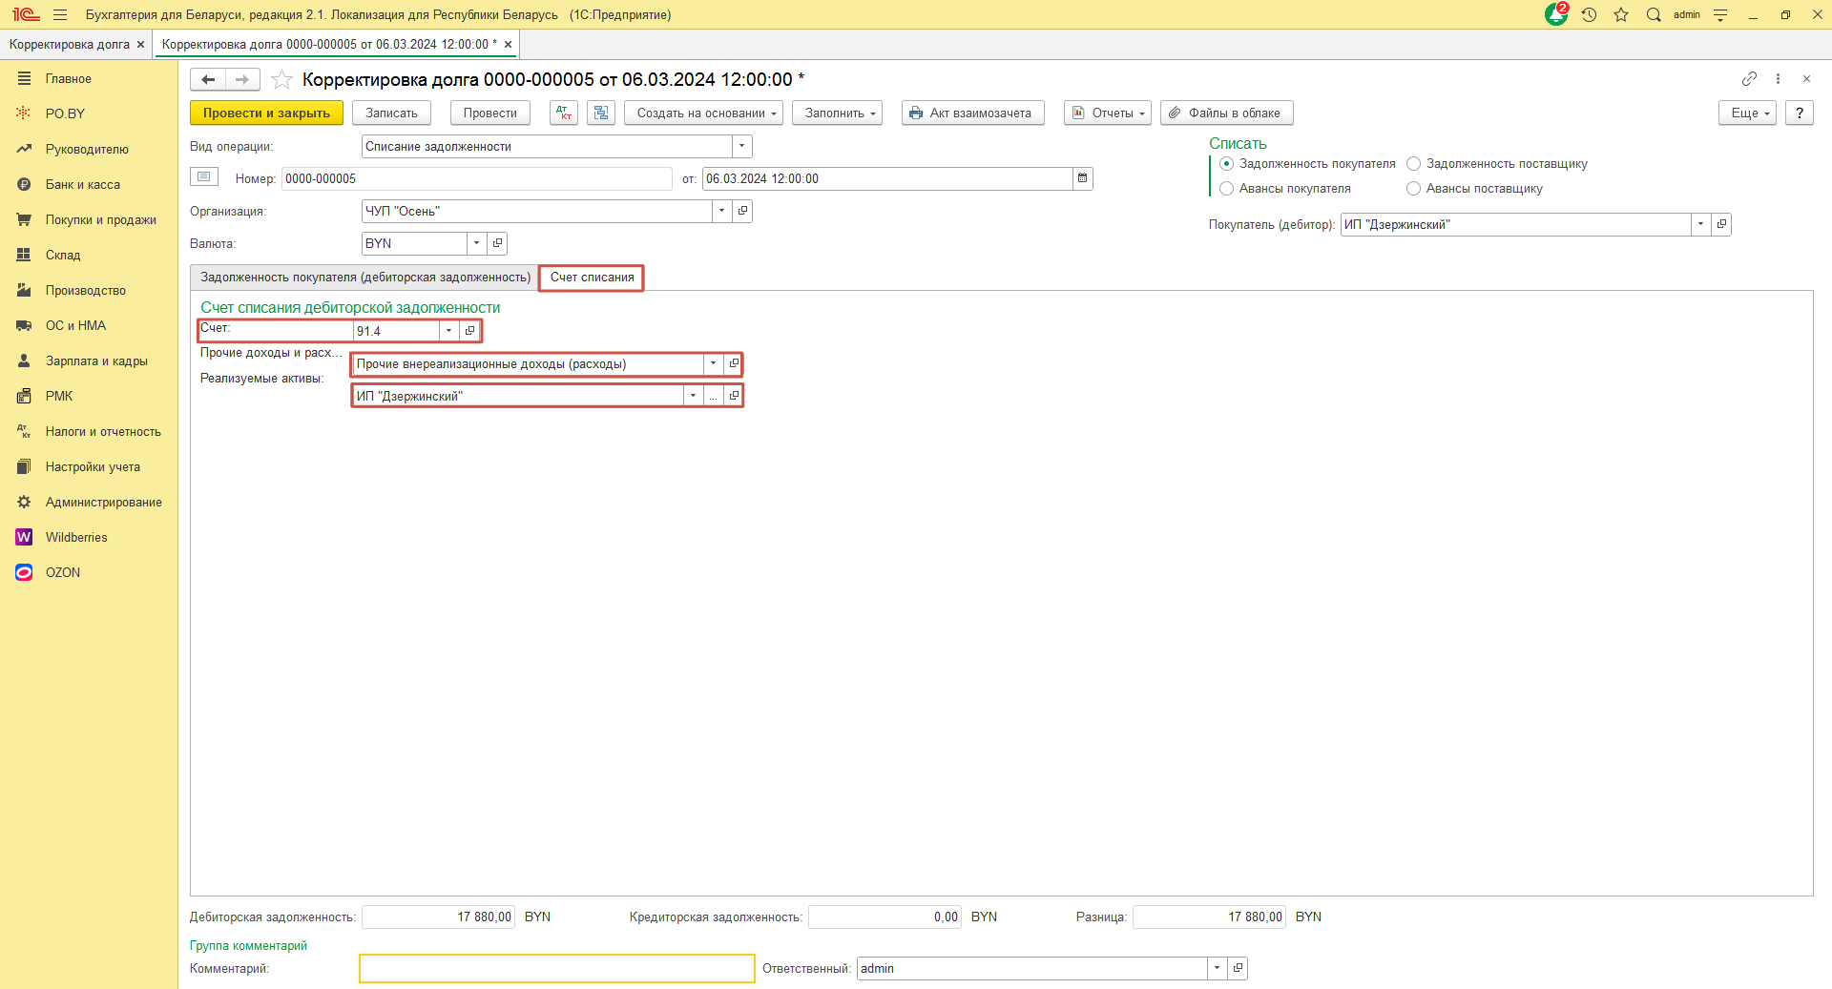The height and width of the screenshot is (989, 1832).
Task: Close the Корректировка долга list tab
Action: click(140, 44)
